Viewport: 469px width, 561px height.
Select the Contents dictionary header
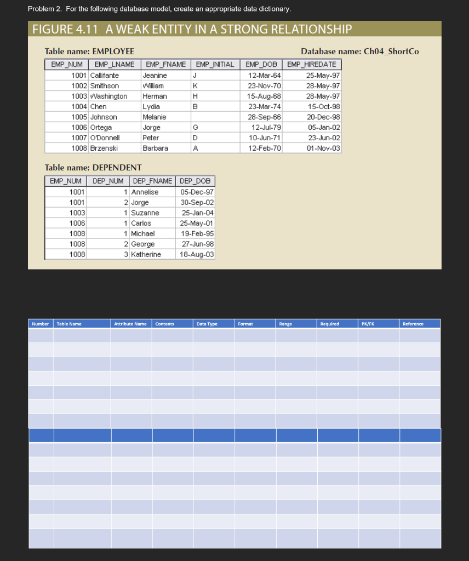click(x=173, y=324)
